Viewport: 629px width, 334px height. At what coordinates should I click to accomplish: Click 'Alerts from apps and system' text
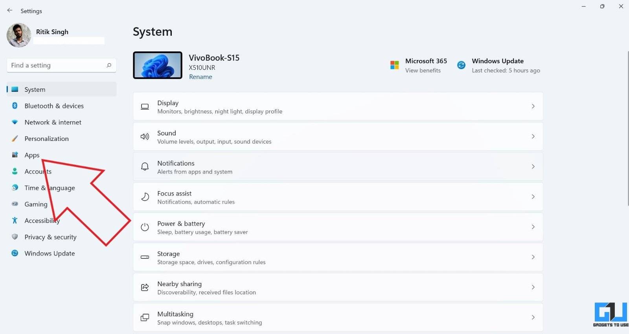click(195, 172)
